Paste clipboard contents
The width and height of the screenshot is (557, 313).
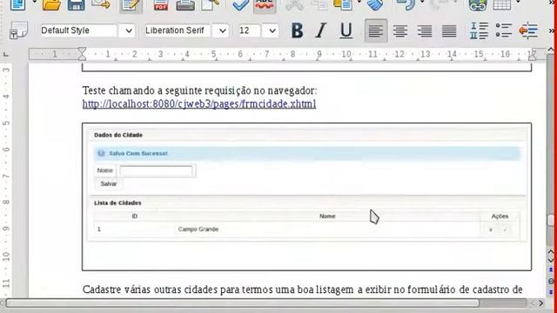coord(343,5)
